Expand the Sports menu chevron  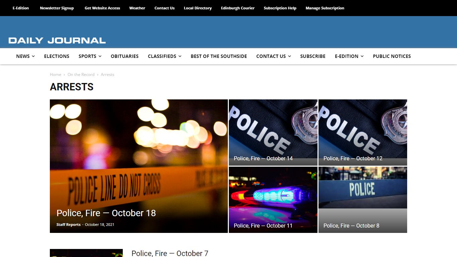tap(100, 56)
